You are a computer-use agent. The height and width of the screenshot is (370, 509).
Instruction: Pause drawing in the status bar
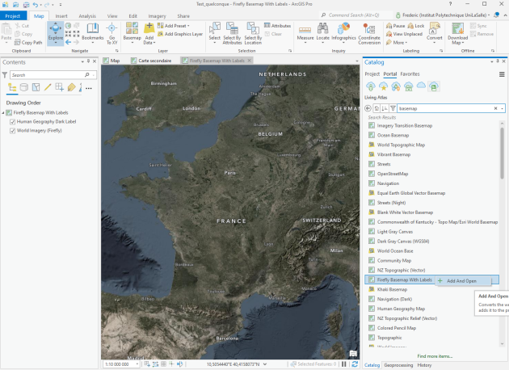click(344, 364)
